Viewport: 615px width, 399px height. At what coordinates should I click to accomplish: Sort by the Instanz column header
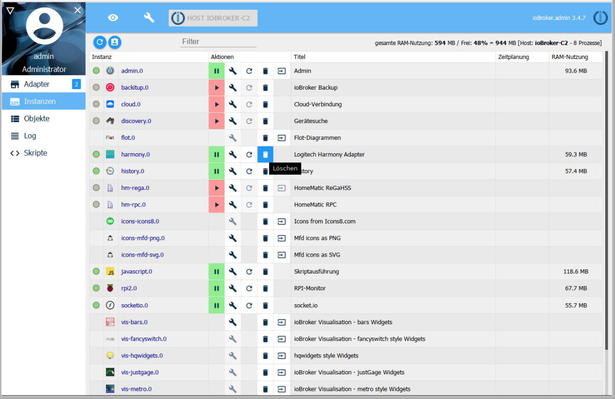pos(101,57)
